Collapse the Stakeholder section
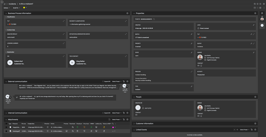266x137 pixels. pos(6,52)
